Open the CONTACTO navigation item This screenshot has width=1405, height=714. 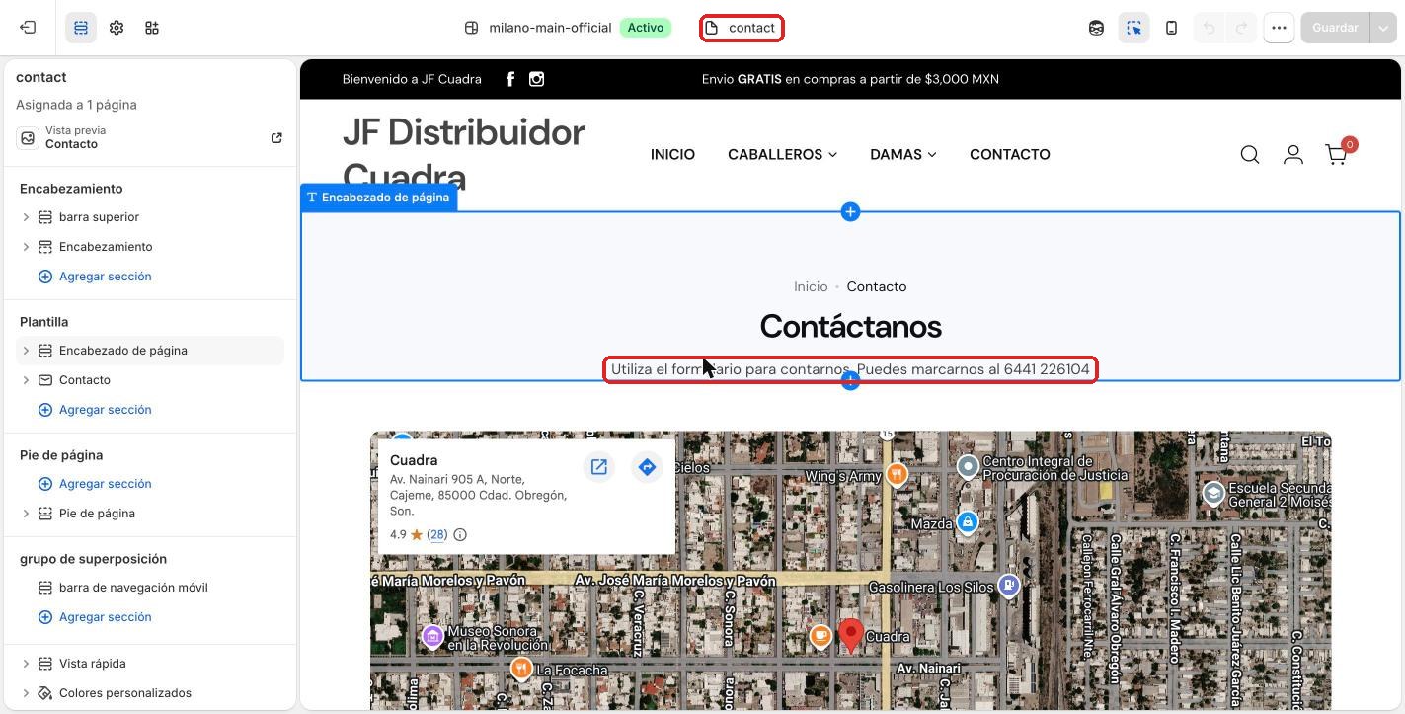click(1010, 154)
